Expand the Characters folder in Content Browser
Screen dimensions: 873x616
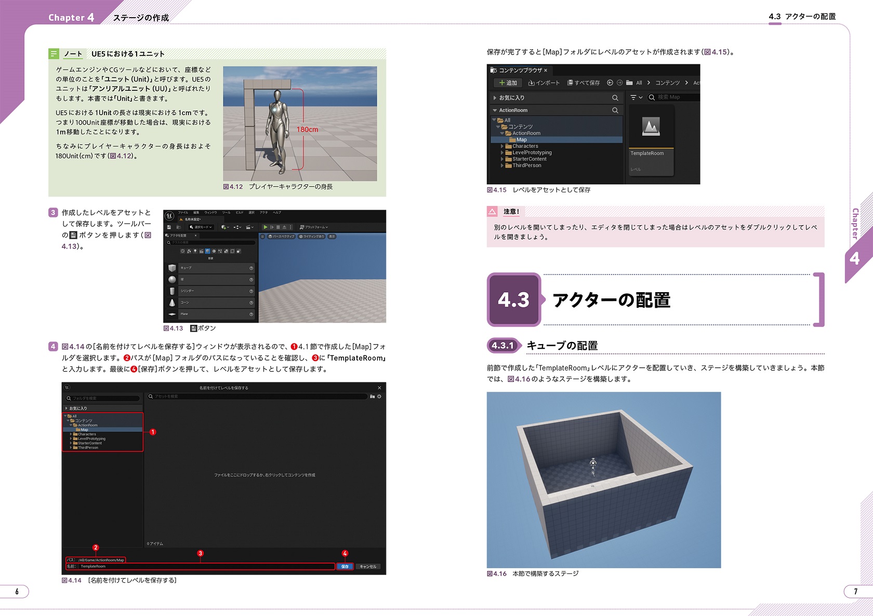pos(502,146)
